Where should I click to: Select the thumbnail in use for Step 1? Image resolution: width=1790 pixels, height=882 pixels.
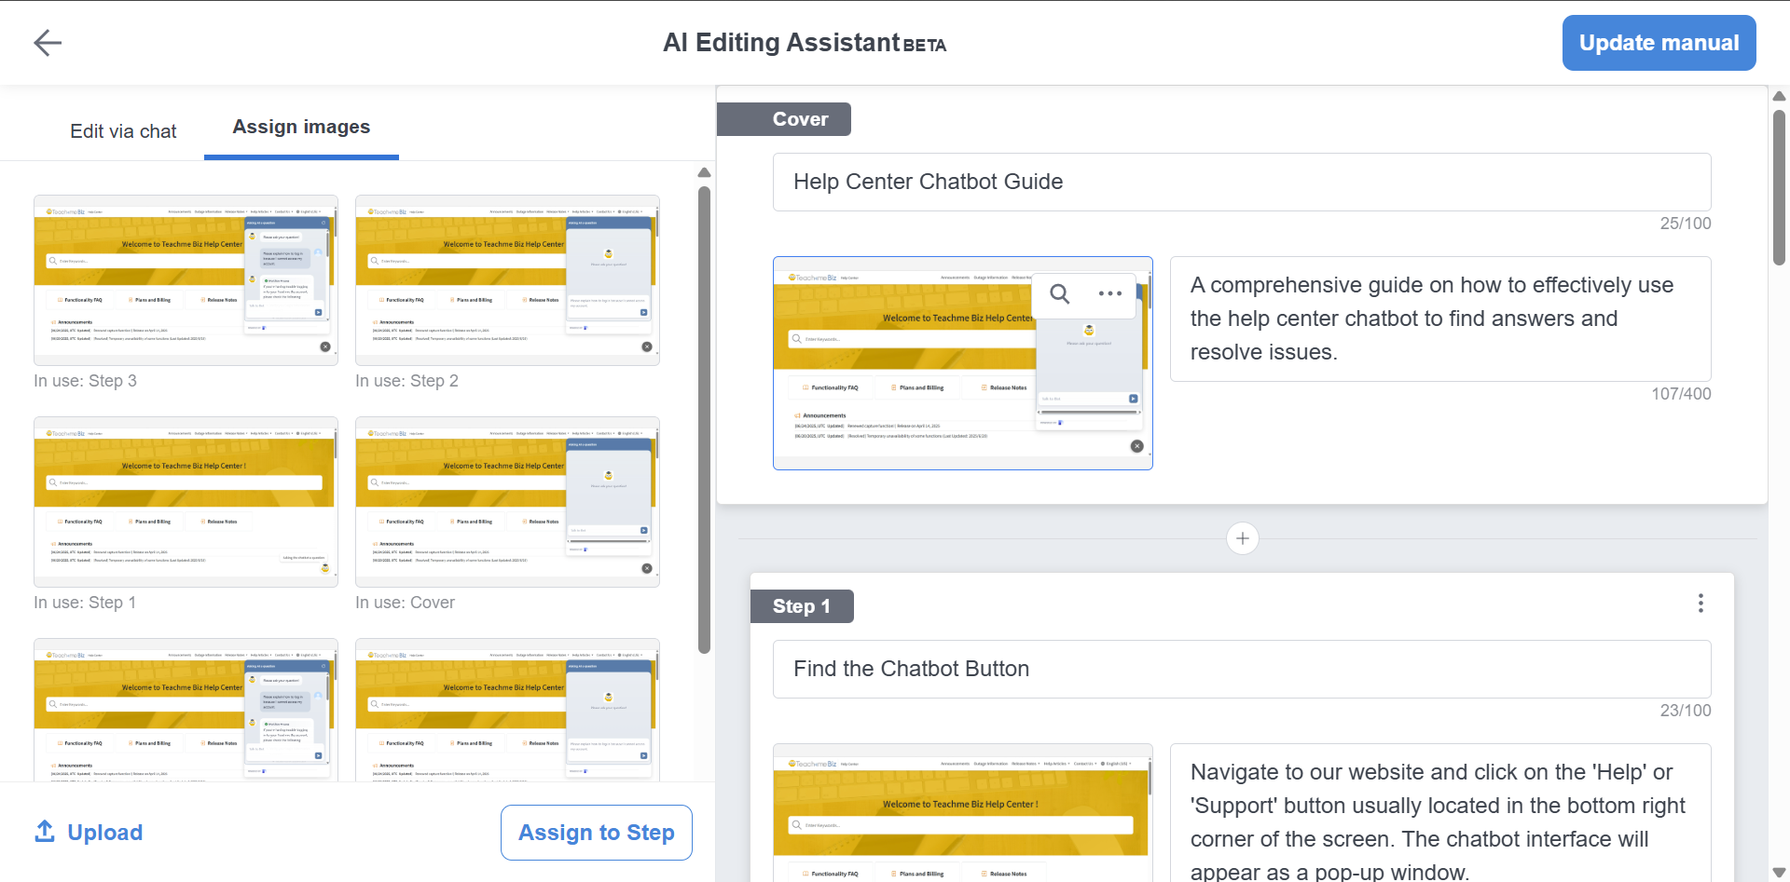coord(186,501)
